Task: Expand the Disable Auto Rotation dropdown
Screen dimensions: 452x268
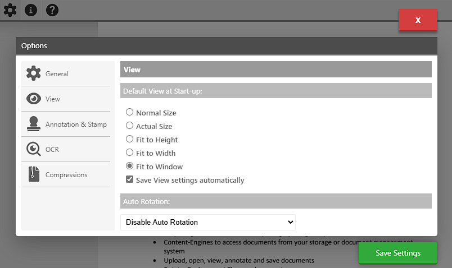Action: tap(208, 222)
